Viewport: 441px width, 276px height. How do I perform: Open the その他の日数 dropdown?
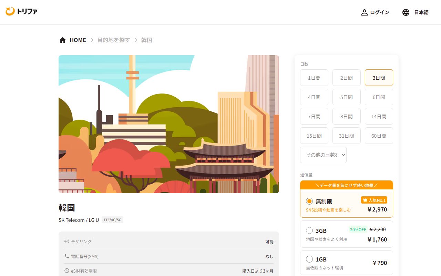click(x=323, y=155)
